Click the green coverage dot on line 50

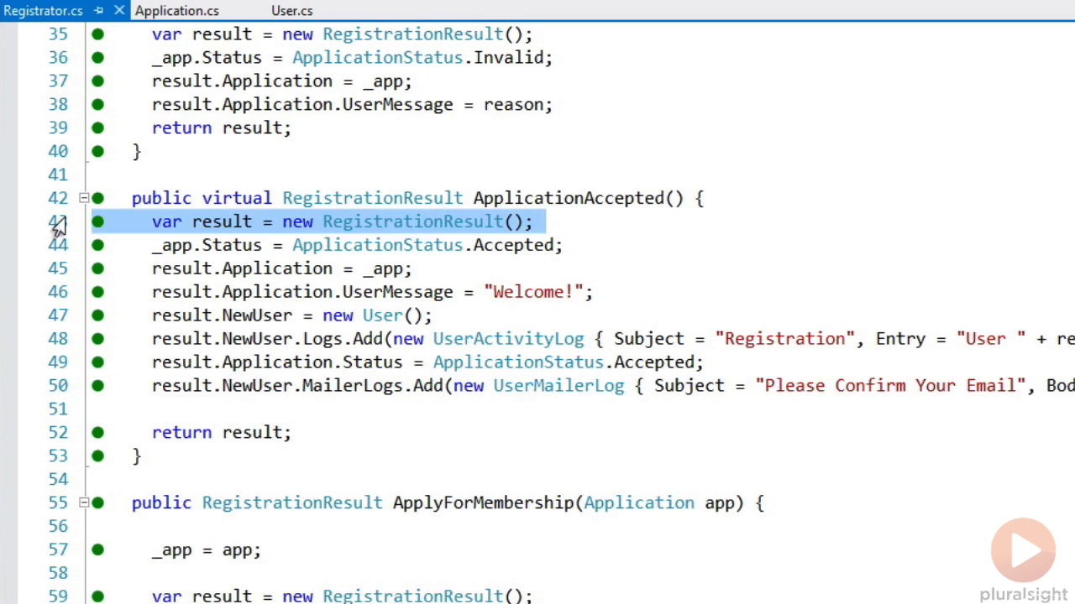98,386
